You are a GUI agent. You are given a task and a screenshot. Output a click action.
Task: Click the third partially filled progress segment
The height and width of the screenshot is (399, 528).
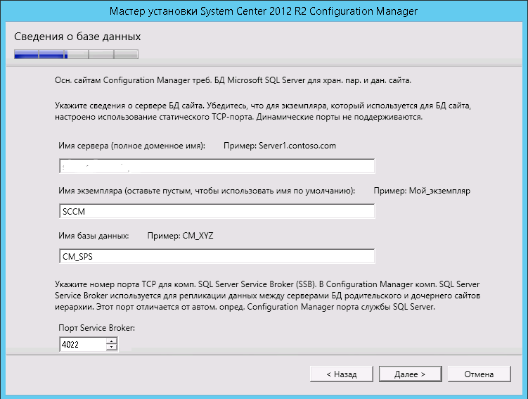coord(76,53)
